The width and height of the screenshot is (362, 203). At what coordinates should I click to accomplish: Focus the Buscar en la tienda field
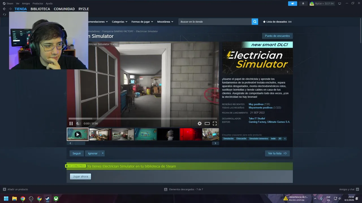pyautogui.click(x=215, y=22)
